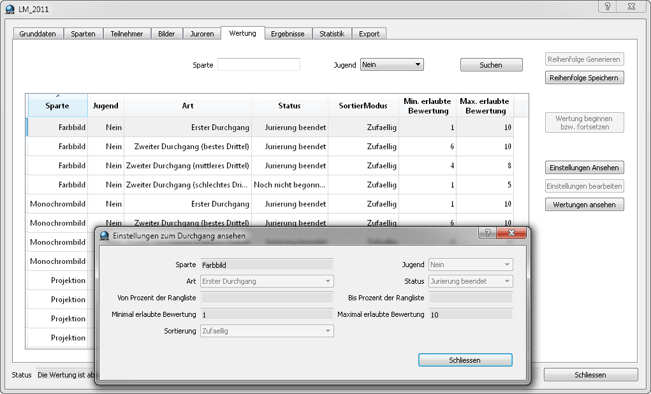Image resolution: width=651 pixels, height=394 pixels.
Task: Open the Jugend filter dropdown above the table
Action: pos(392,64)
